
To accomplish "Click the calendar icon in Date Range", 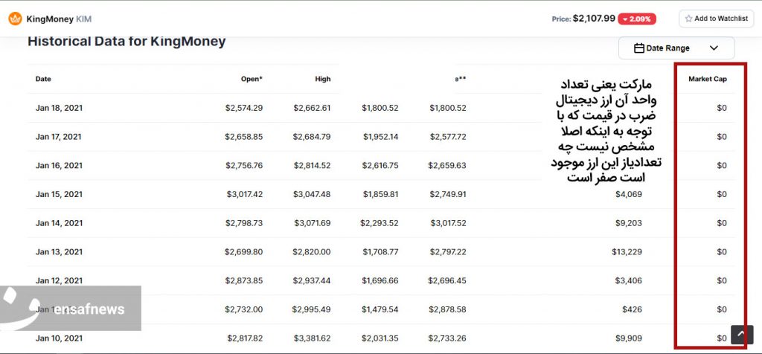I will point(638,48).
